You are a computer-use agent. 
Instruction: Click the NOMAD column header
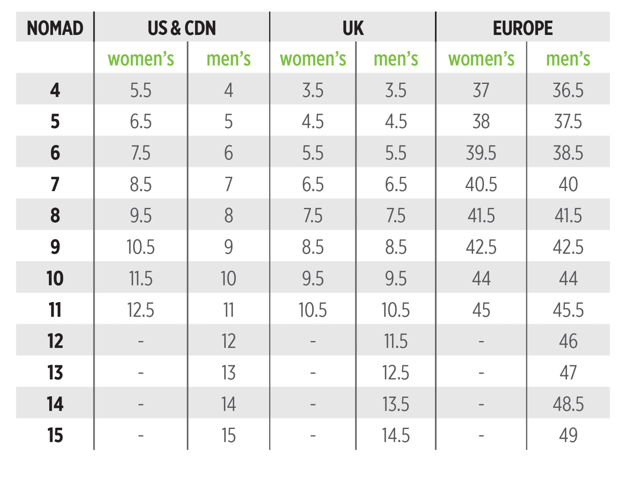pos(55,28)
